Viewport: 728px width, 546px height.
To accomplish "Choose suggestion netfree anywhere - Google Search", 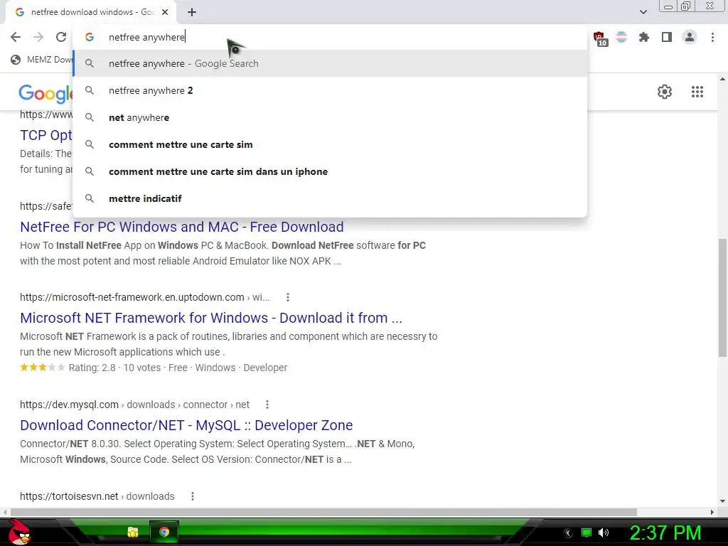I will (x=330, y=63).
